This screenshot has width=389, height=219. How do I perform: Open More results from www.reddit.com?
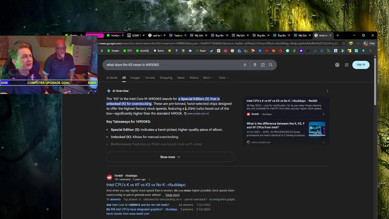(x=128, y=214)
